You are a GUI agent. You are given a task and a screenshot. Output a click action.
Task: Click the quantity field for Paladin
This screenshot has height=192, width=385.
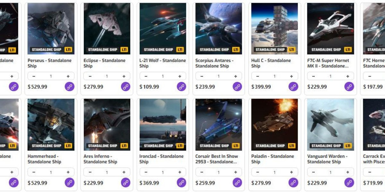click(x=274, y=172)
